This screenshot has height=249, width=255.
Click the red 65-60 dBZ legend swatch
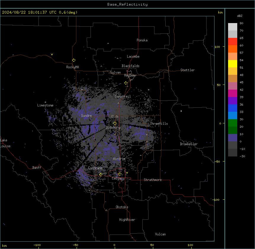click(x=233, y=42)
